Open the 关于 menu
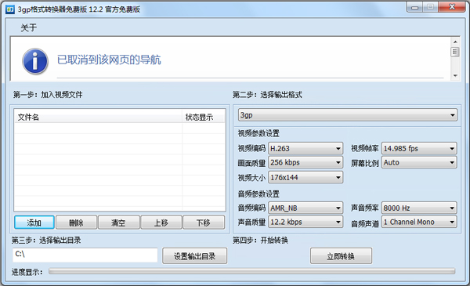The image size is (470, 286). click(29, 28)
